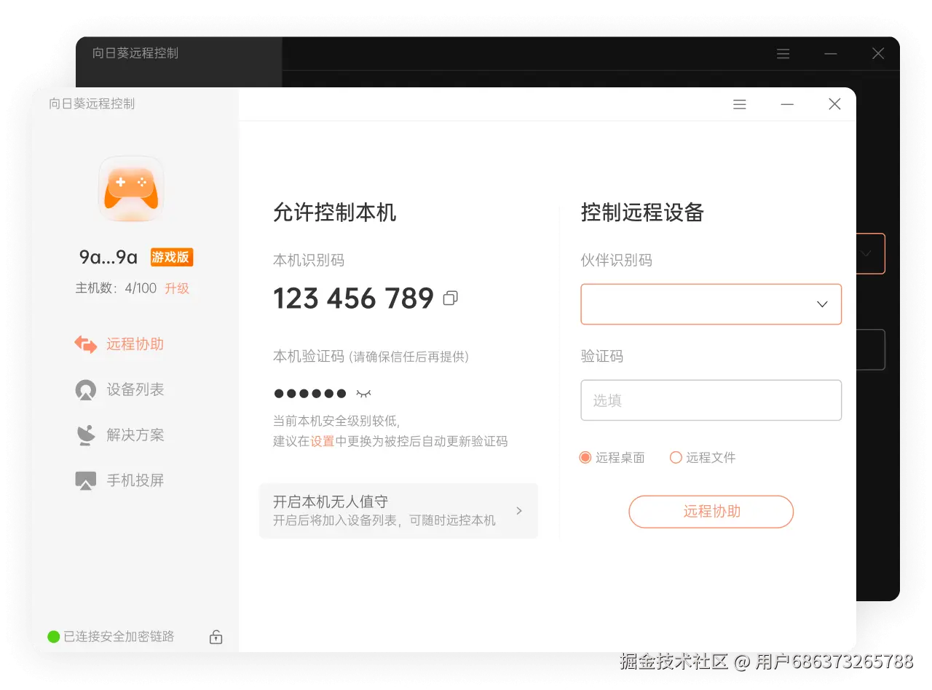Close the front white window
The image size is (932, 690).
click(834, 104)
